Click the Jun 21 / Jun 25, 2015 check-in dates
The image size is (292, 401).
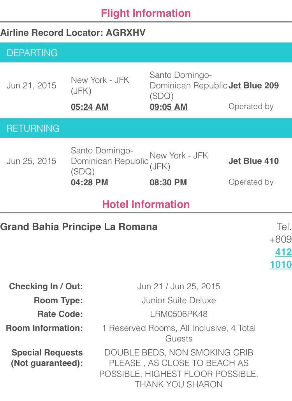[x=179, y=287]
